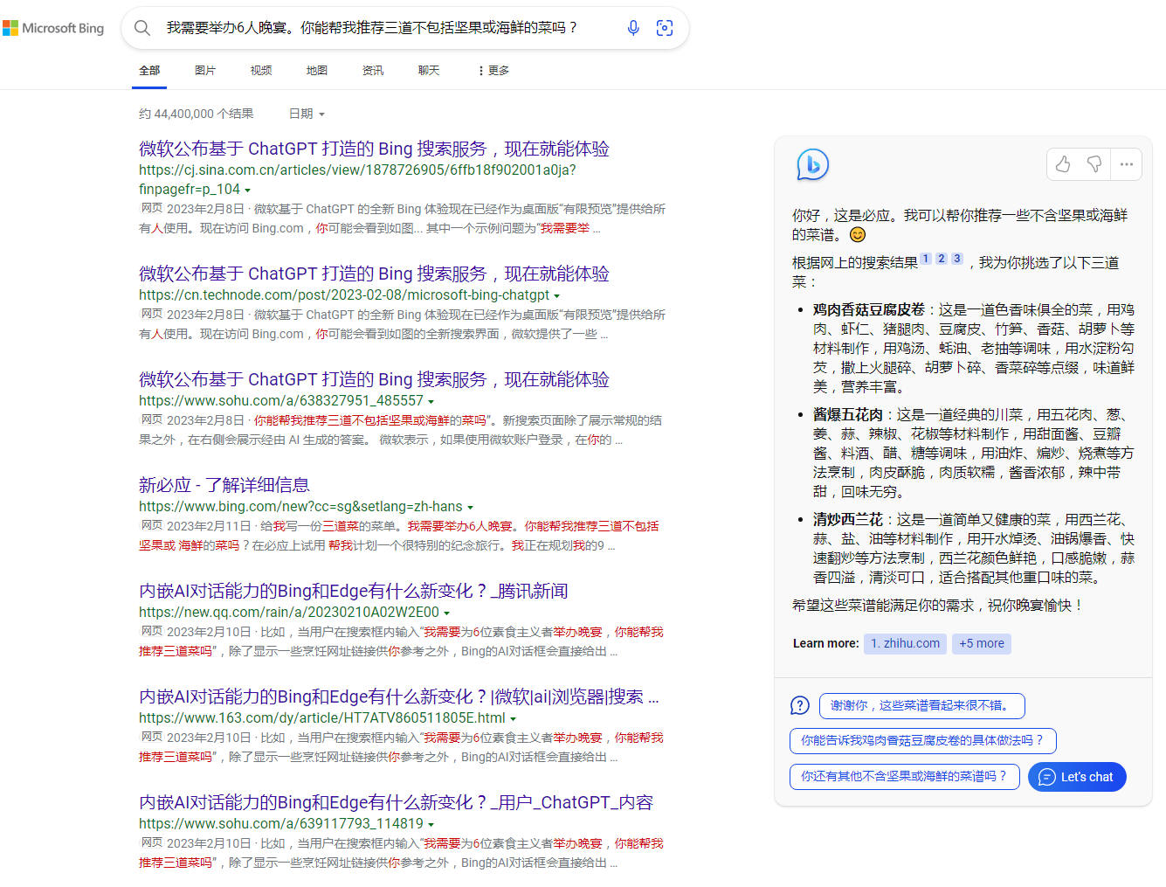This screenshot has width=1166, height=887.
Task: Click the 鸡肉香菇豆腐皮卷 dish name
Action: tap(868, 310)
